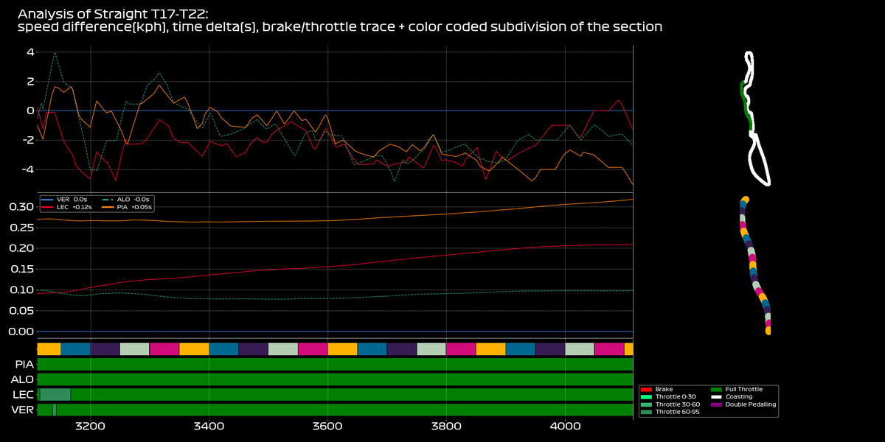Click the color-coded straight section map
The height and width of the screenshot is (442, 885).
[x=756, y=266]
